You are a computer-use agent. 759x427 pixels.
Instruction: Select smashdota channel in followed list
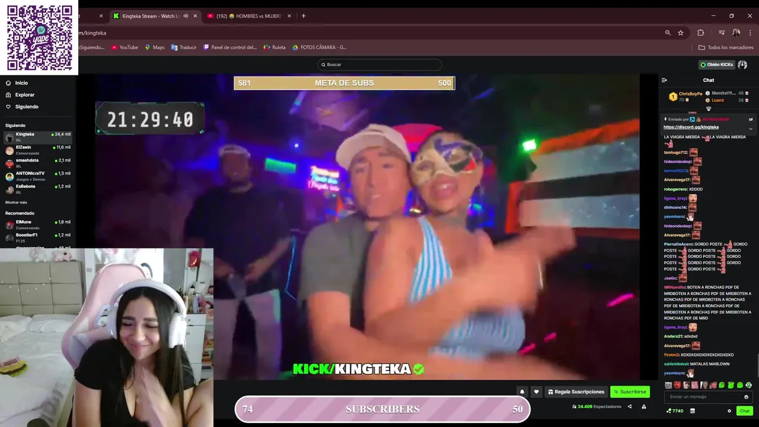click(x=38, y=163)
